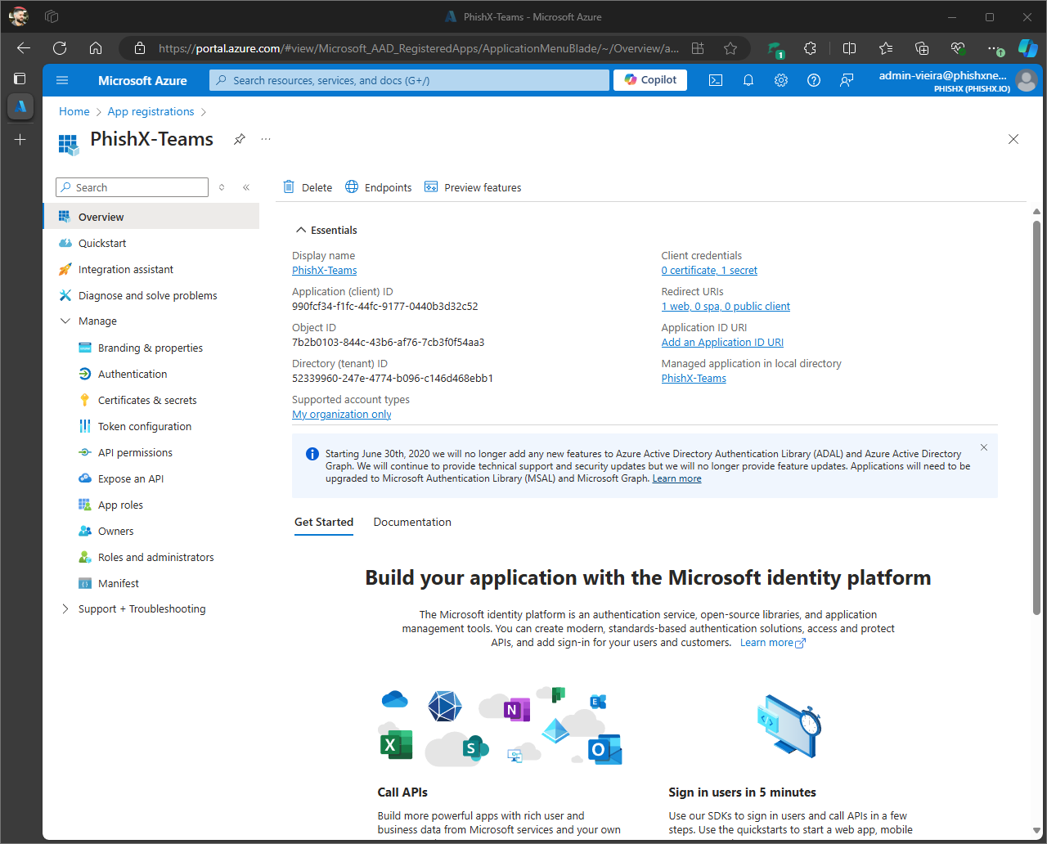The height and width of the screenshot is (844, 1047).
Task: Close the PhishX-Teams blade
Action: [1013, 139]
